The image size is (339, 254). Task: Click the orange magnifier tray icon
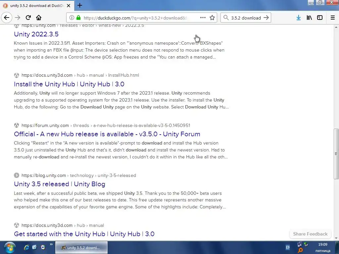[300, 251]
